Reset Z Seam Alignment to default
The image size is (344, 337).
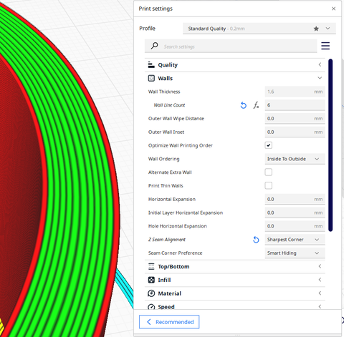tap(256, 240)
